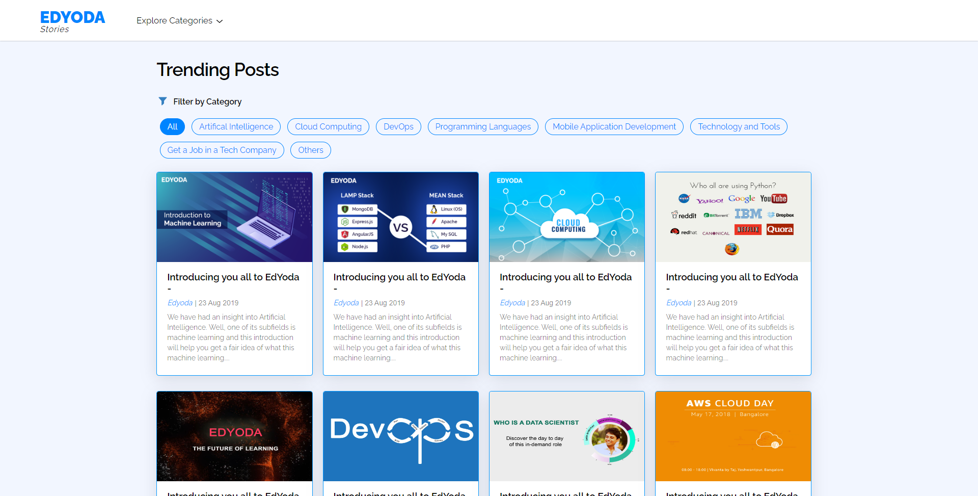Click the Technology and Tools filter
The image size is (978, 496).
tap(738, 126)
